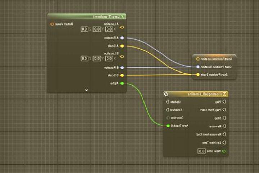The image size is (259, 173).
Task: Click the B Scale input pin
Action: [x=122, y=75]
